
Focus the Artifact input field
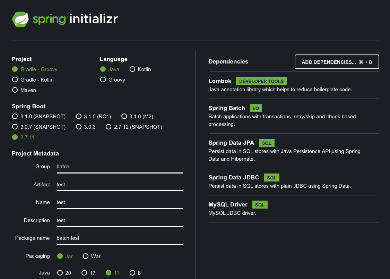tap(120, 185)
